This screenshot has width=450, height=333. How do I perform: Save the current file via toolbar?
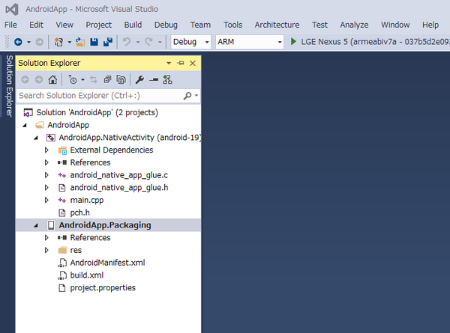click(94, 42)
